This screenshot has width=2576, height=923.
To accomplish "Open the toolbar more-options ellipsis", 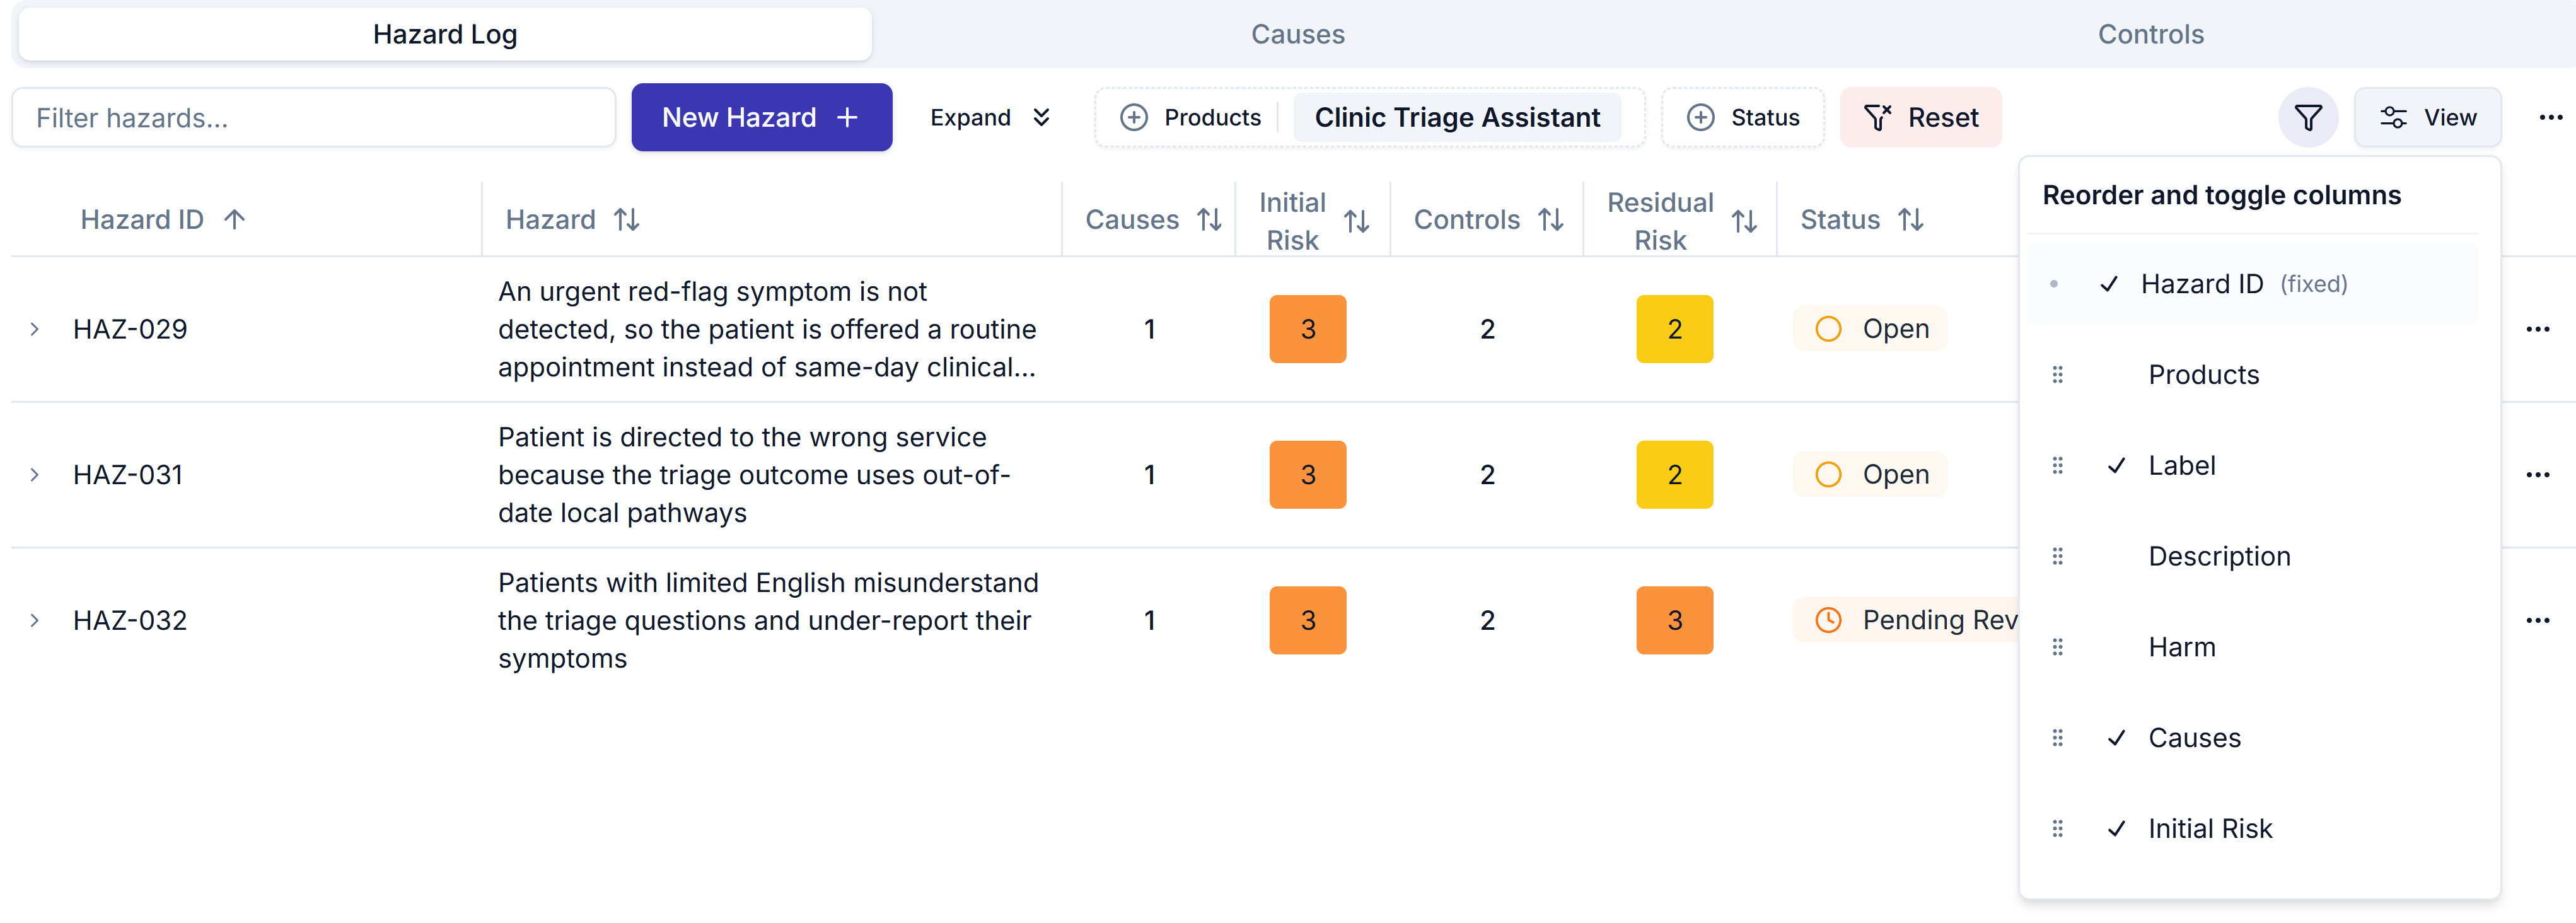I will point(2551,118).
